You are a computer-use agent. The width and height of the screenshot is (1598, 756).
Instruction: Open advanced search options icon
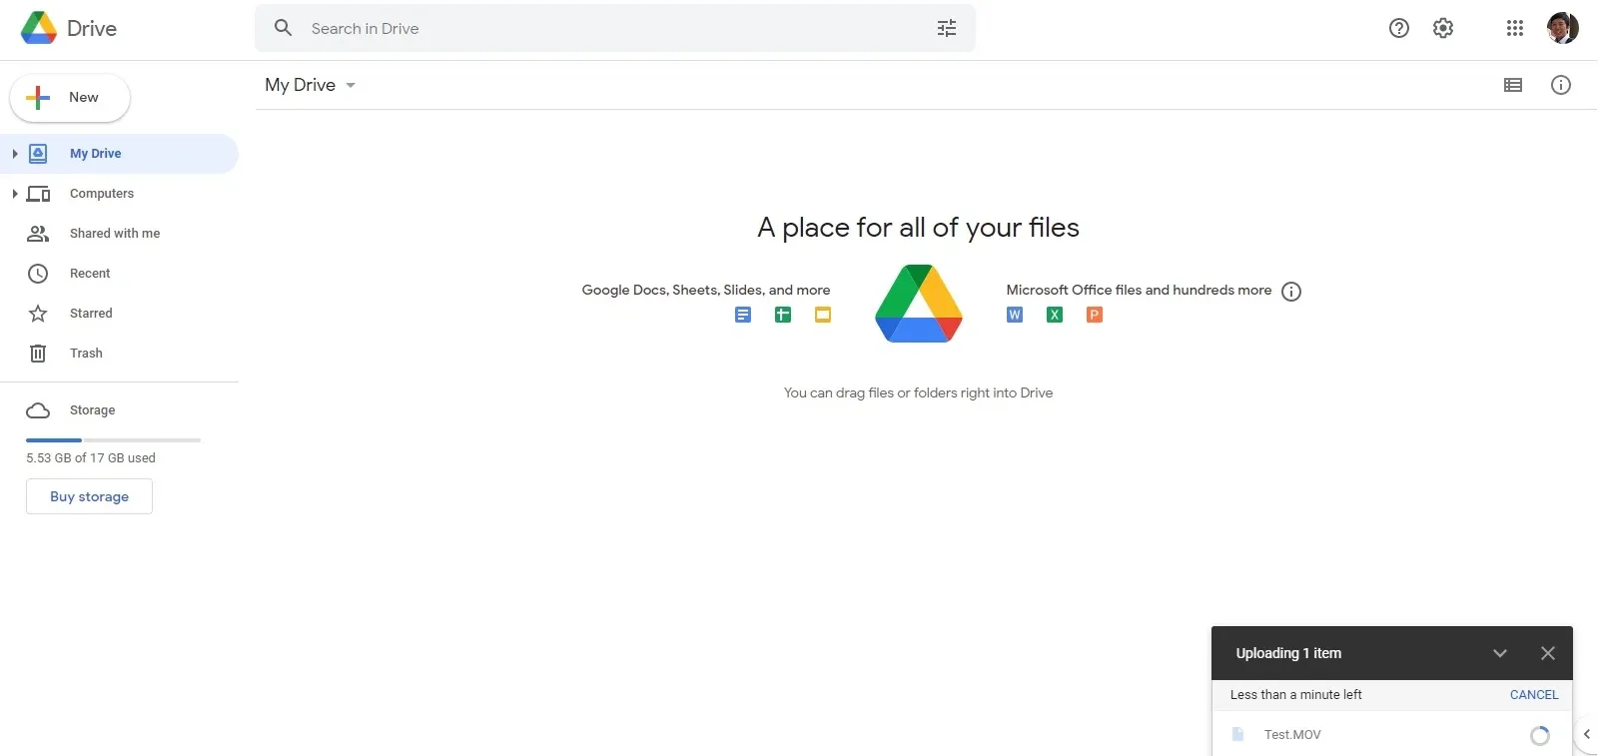click(947, 28)
